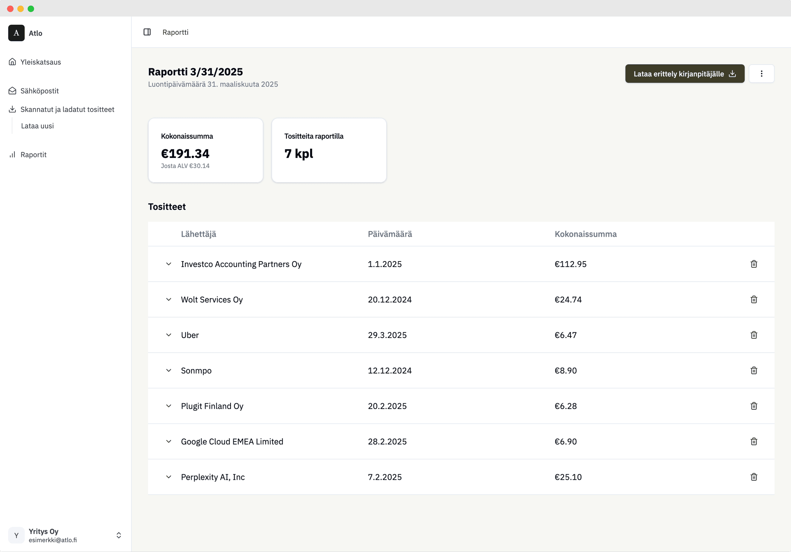Open the account switcher for Yritys Oy
Image resolution: width=791 pixels, height=552 pixels.
(x=119, y=535)
